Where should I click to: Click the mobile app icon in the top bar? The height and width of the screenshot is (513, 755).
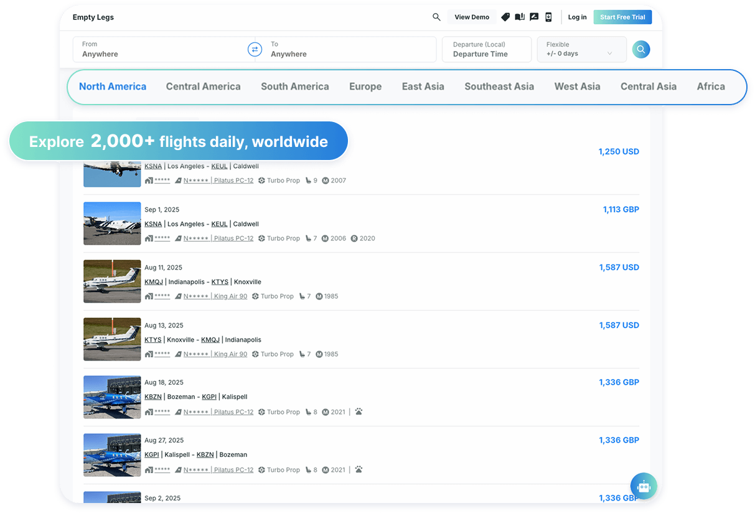[x=548, y=17]
